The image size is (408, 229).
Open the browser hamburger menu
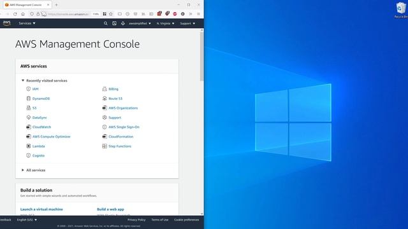pos(198,14)
